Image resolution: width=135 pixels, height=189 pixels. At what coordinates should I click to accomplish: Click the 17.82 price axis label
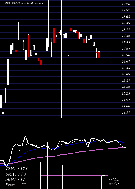126,36
